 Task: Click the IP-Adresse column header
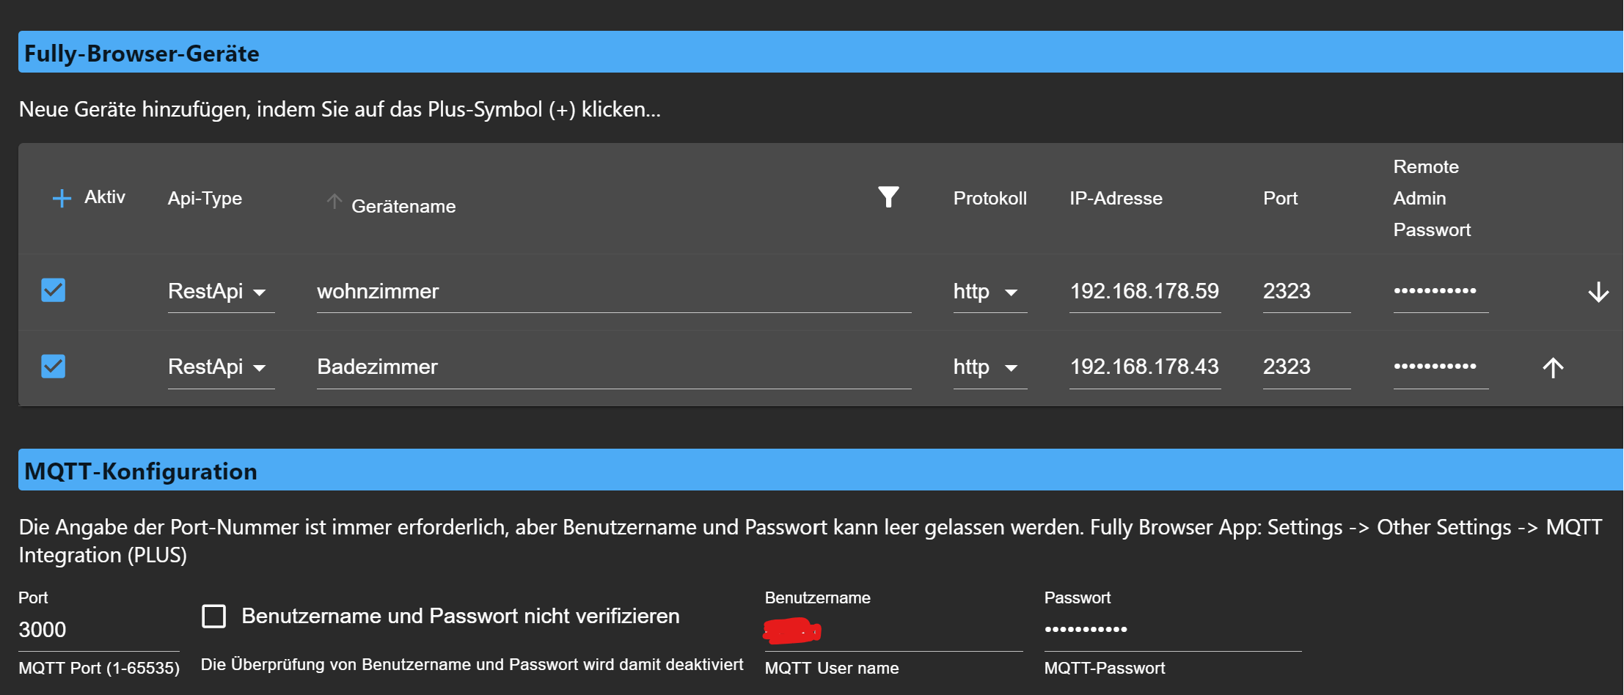coord(1116,198)
